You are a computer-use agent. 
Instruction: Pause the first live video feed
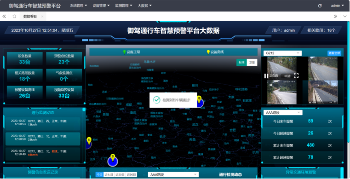(266, 75)
